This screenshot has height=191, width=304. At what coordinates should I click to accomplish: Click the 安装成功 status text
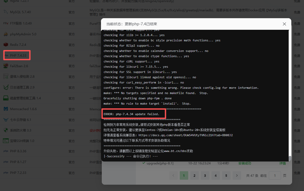(x=245, y=163)
